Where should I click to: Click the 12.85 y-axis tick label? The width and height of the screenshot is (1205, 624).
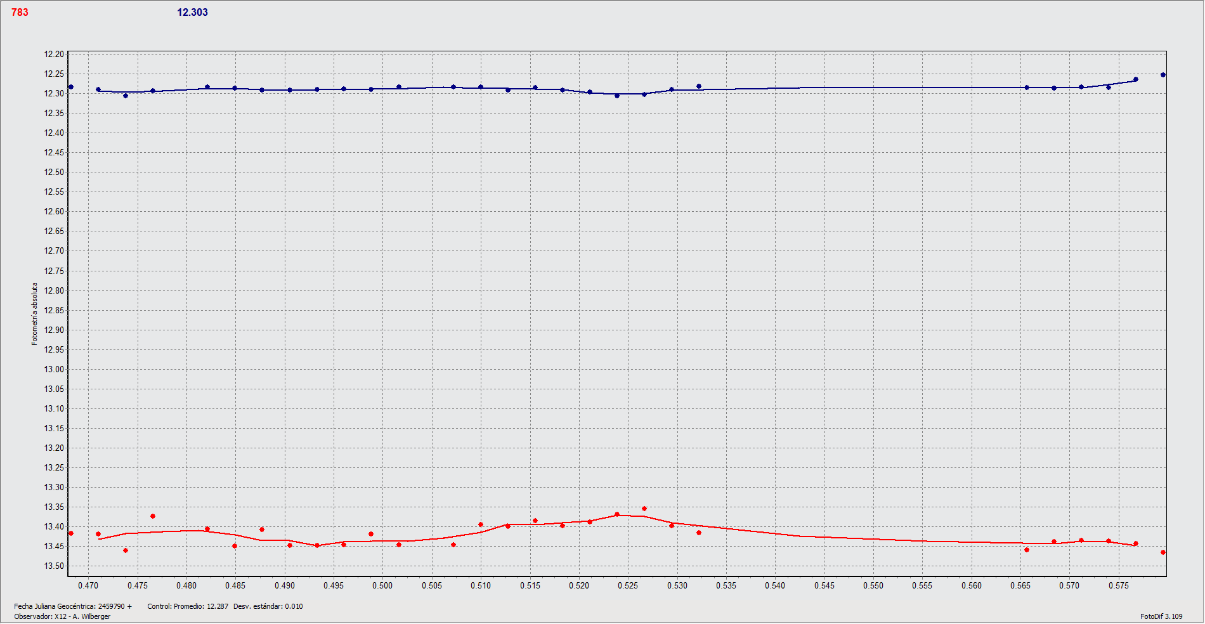tap(54, 310)
